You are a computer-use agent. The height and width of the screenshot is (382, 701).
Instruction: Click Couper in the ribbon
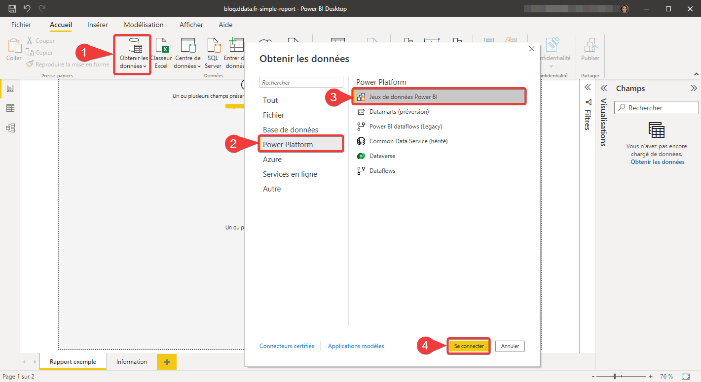point(40,41)
